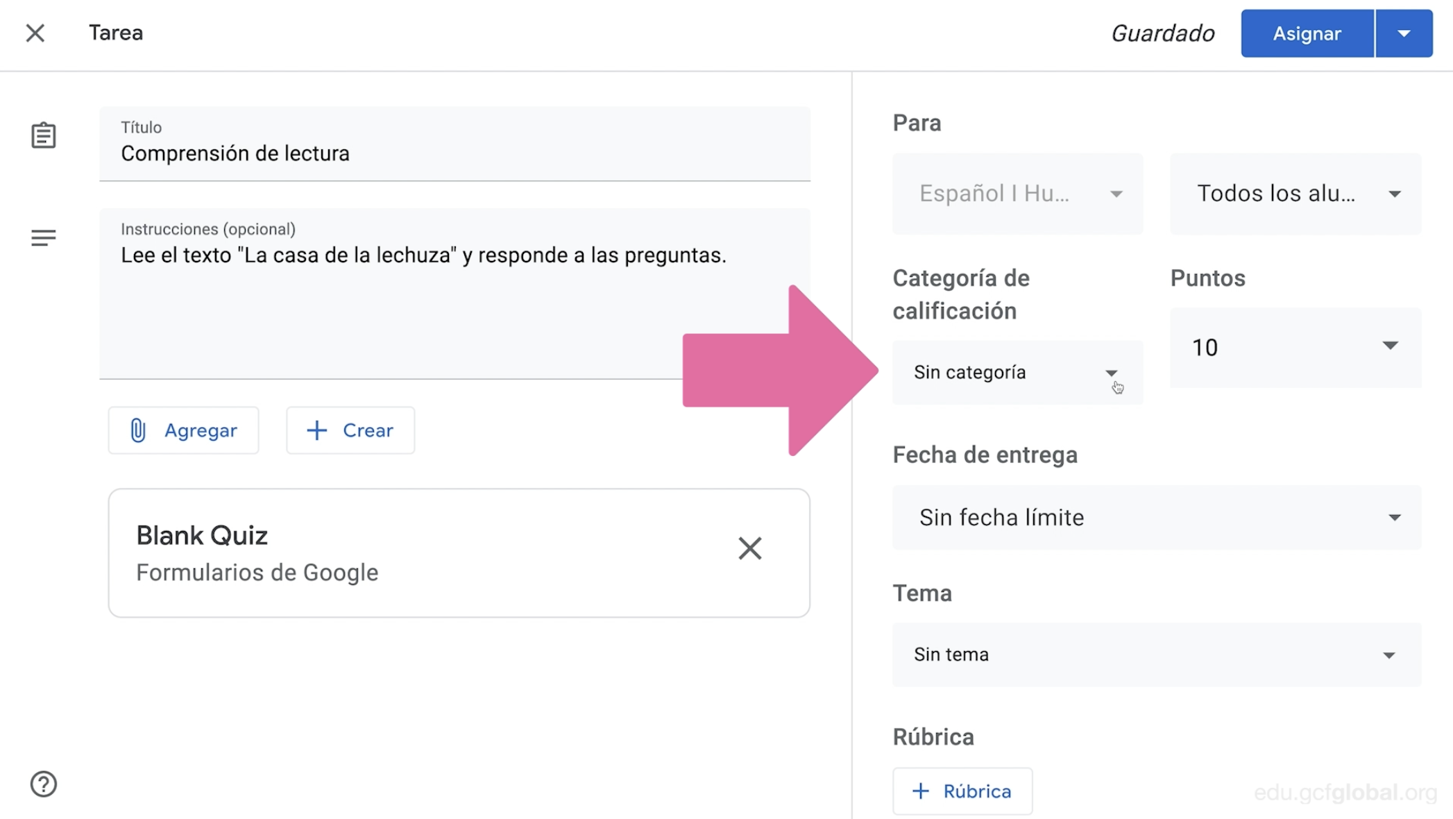Click the text lines icon beside Instrucciones

pyautogui.click(x=43, y=238)
